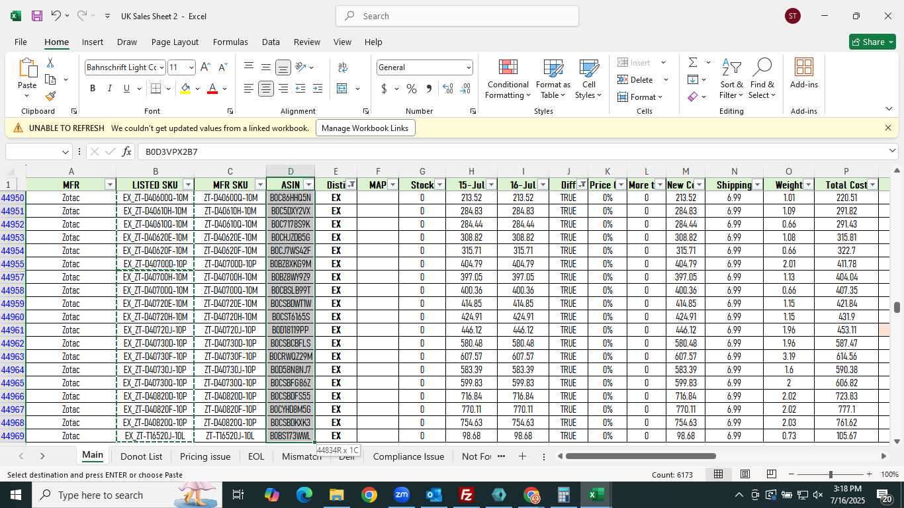Open the Name Box dropdown

pyautogui.click(x=66, y=152)
